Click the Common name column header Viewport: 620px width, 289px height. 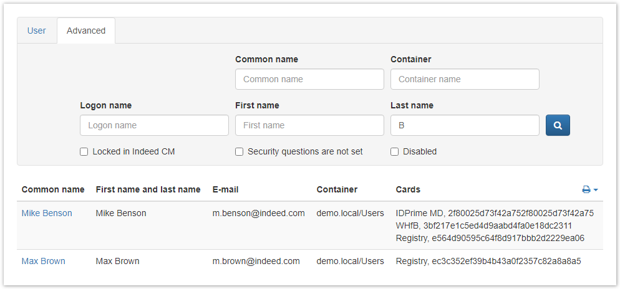pos(53,189)
